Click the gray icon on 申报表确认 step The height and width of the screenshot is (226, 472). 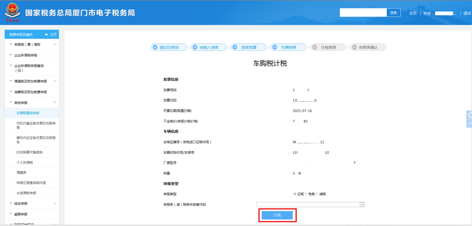[354, 47]
